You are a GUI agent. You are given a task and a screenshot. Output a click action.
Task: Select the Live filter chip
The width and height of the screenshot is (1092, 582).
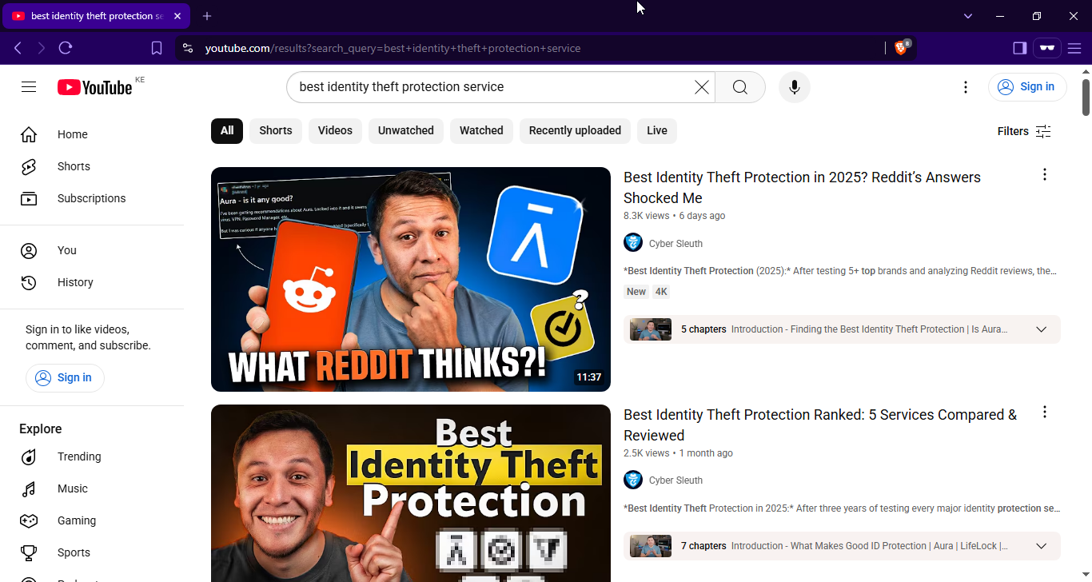tap(657, 131)
